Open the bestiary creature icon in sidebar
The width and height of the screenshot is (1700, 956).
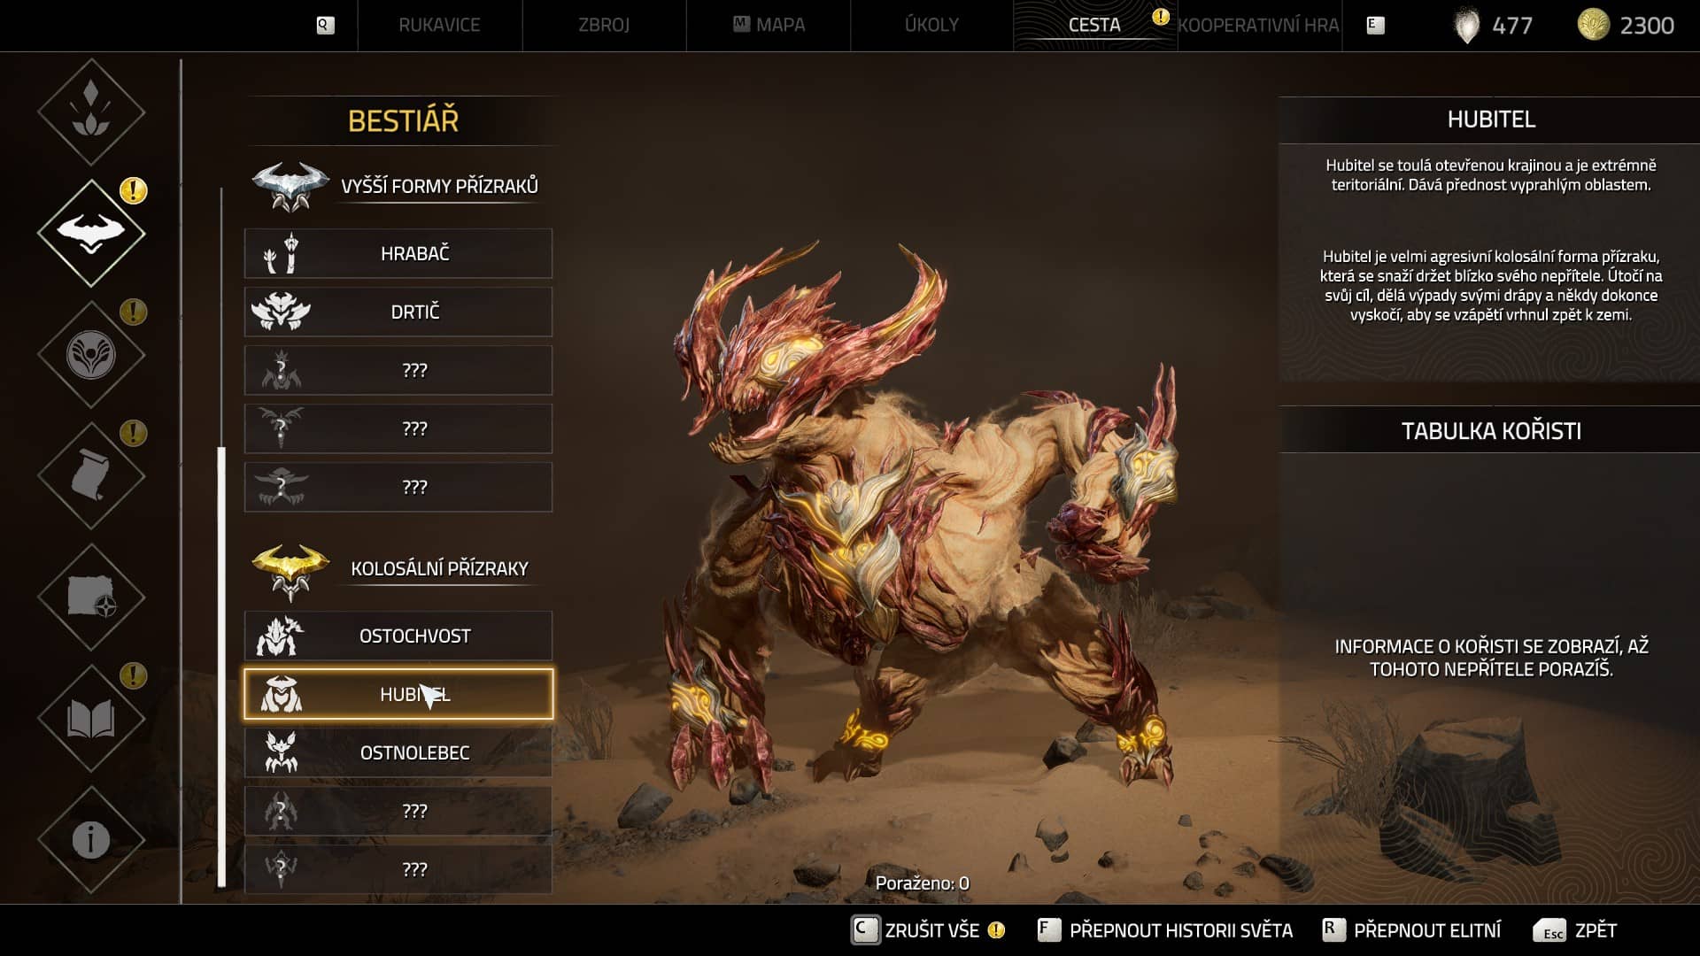click(x=91, y=233)
